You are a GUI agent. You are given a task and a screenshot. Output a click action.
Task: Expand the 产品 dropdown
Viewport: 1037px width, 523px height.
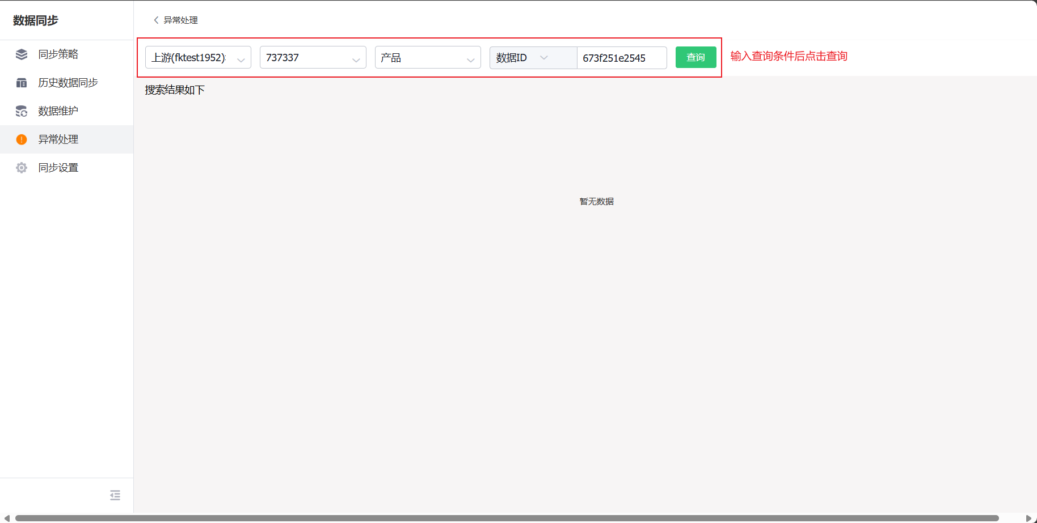pos(470,57)
